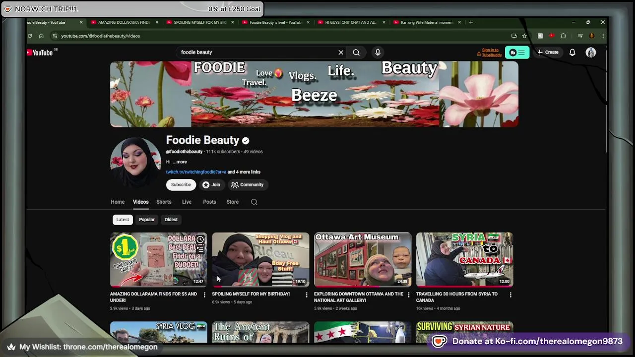
Task: Switch to the Posts tab
Action: point(209,202)
